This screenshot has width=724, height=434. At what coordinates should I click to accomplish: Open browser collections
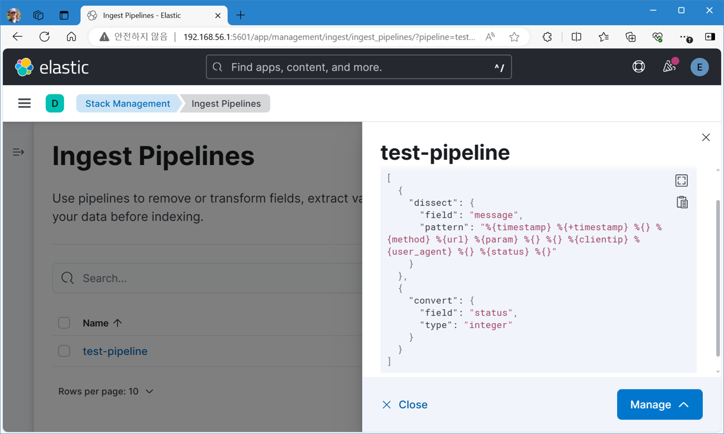(x=630, y=37)
